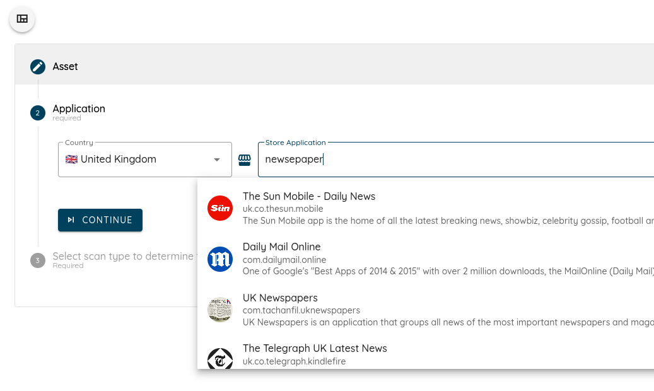Screen dimensions: 654x391
Task: Click the Country dropdown arrow
Action: [217, 160]
